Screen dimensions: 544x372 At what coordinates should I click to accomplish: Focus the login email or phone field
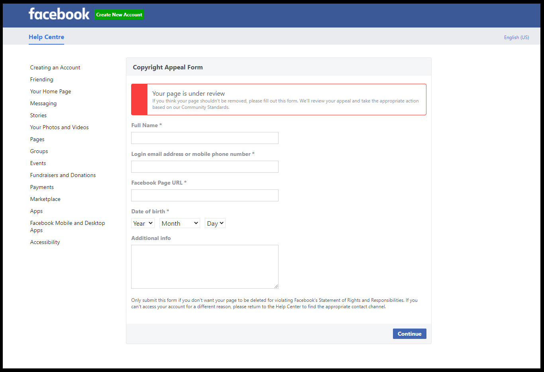tap(204, 167)
